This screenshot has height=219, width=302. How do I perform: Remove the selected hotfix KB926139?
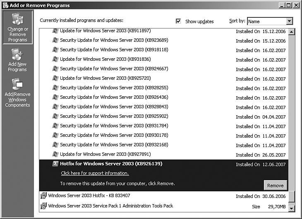pyautogui.click(x=275, y=185)
